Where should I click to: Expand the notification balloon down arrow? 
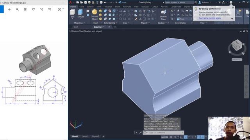coord(232,19)
